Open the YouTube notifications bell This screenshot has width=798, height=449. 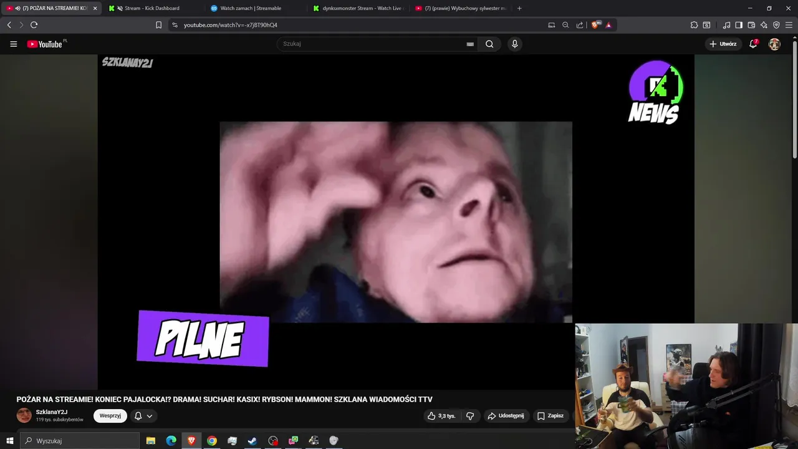[x=753, y=44]
